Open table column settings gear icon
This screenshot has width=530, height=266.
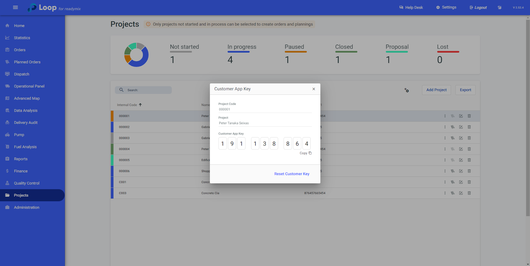click(406, 90)
